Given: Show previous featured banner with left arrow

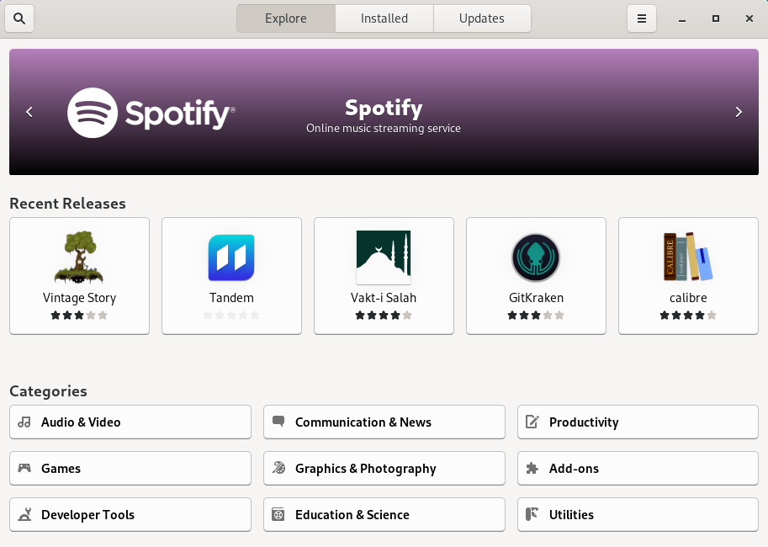Looking at the screenshot, I should 29,112.
